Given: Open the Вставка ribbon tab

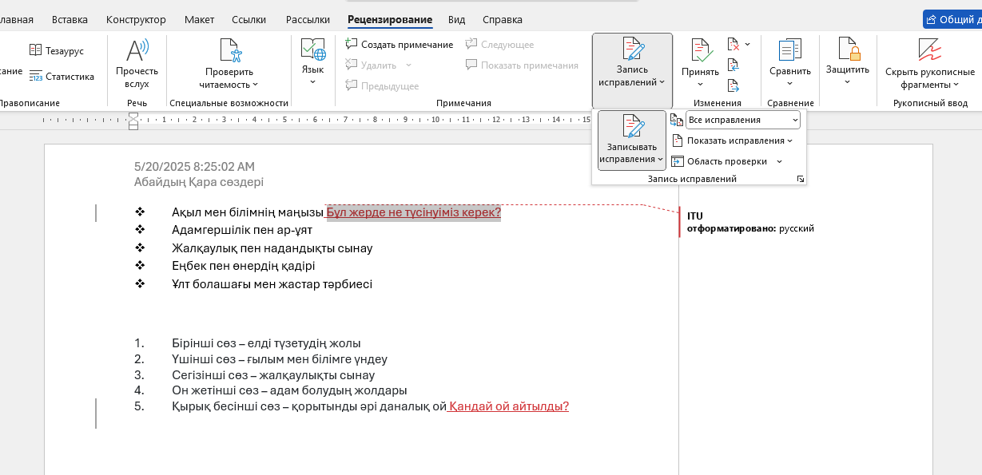Looking at the screenshot, I should [x=70, y=19].
